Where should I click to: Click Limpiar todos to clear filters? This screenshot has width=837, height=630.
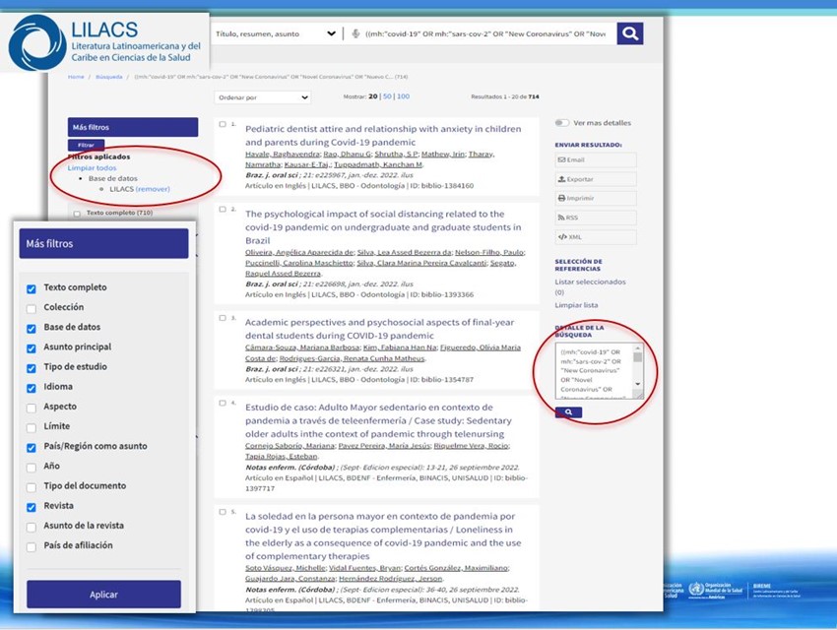pyautogui.click(x=92, y=167)
